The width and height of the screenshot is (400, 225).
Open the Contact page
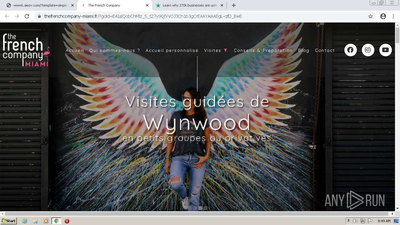(x=325, y=50)
